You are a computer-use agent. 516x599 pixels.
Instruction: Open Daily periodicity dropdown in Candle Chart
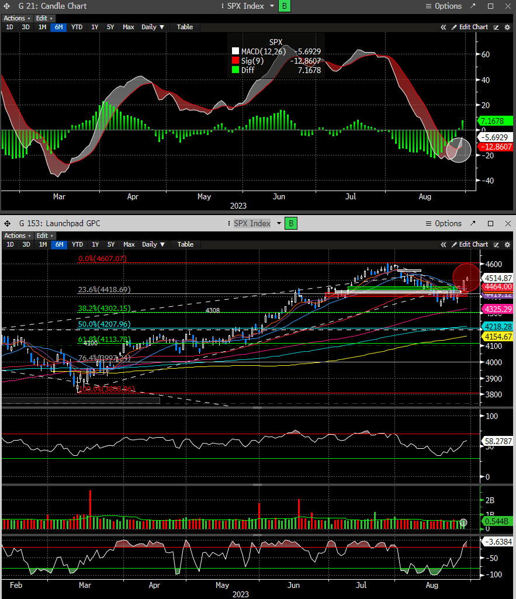pos(153,27)
